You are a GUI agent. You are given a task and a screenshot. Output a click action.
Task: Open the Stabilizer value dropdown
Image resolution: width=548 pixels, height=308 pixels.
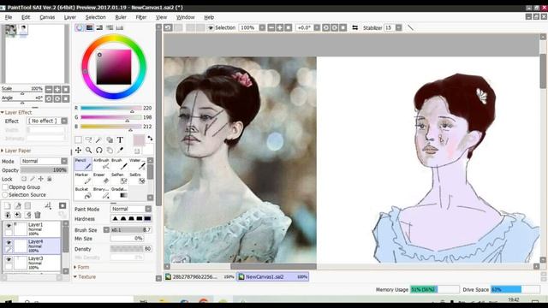398,27
